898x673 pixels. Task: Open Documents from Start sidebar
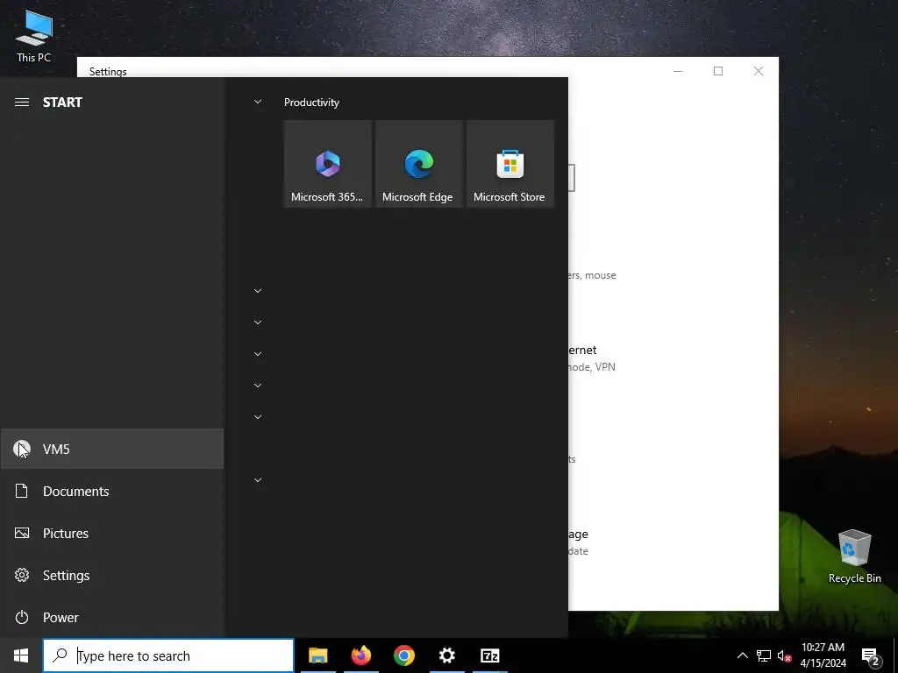coord(112,491)
